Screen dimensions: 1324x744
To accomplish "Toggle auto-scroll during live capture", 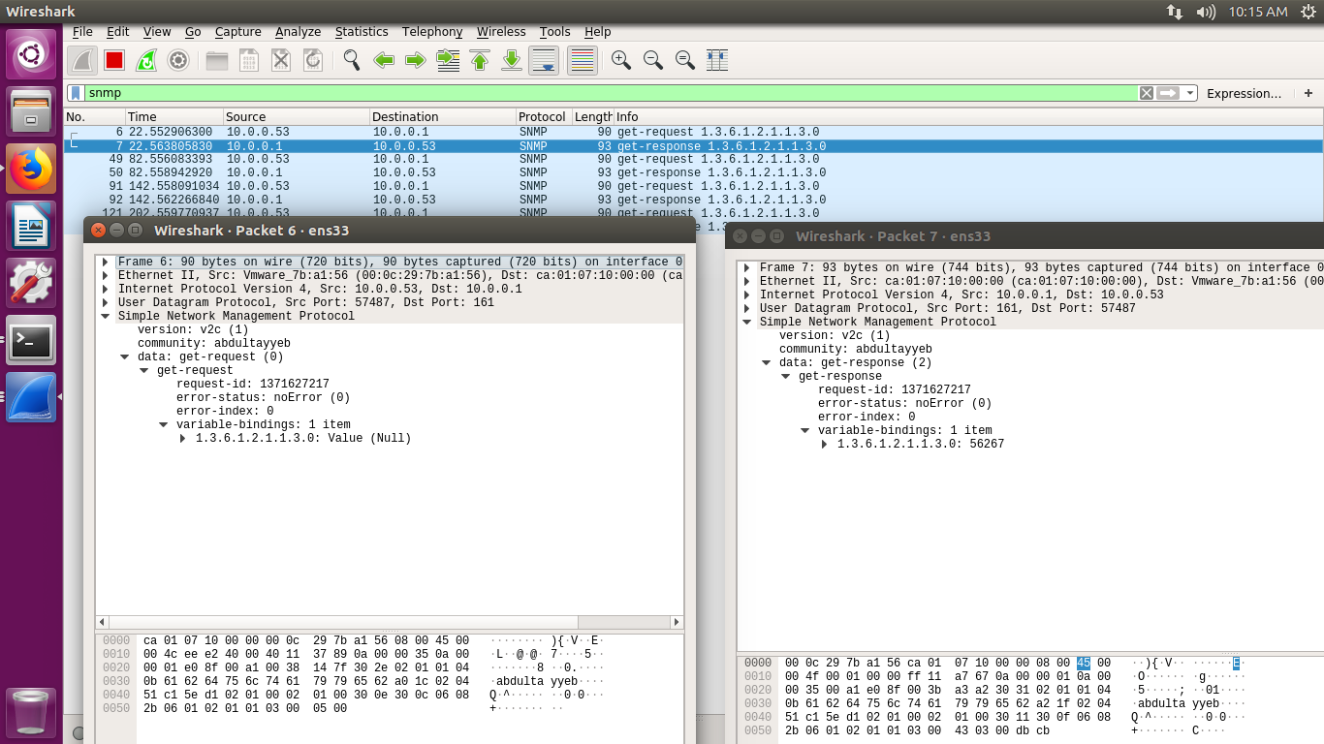I will 544,60.
